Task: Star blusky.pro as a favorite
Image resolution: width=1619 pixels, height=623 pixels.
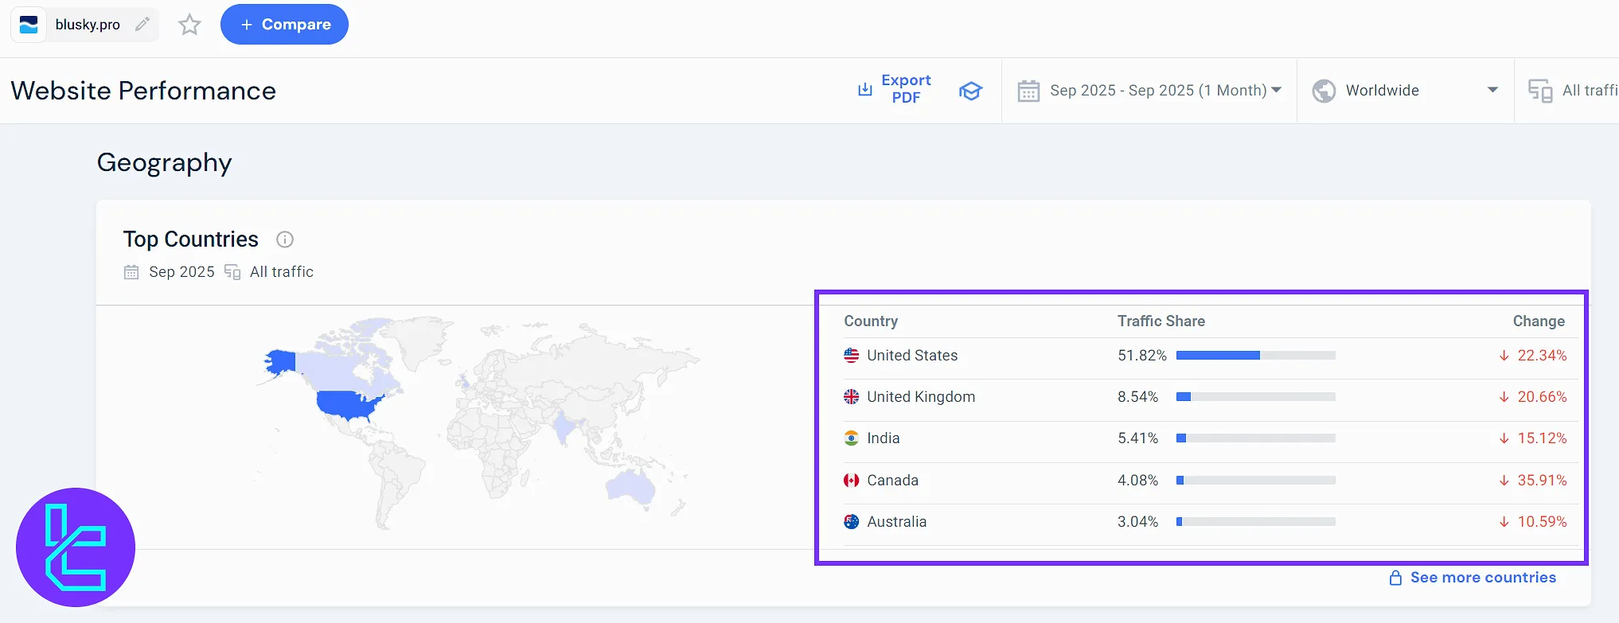Action: pos(189,25)
